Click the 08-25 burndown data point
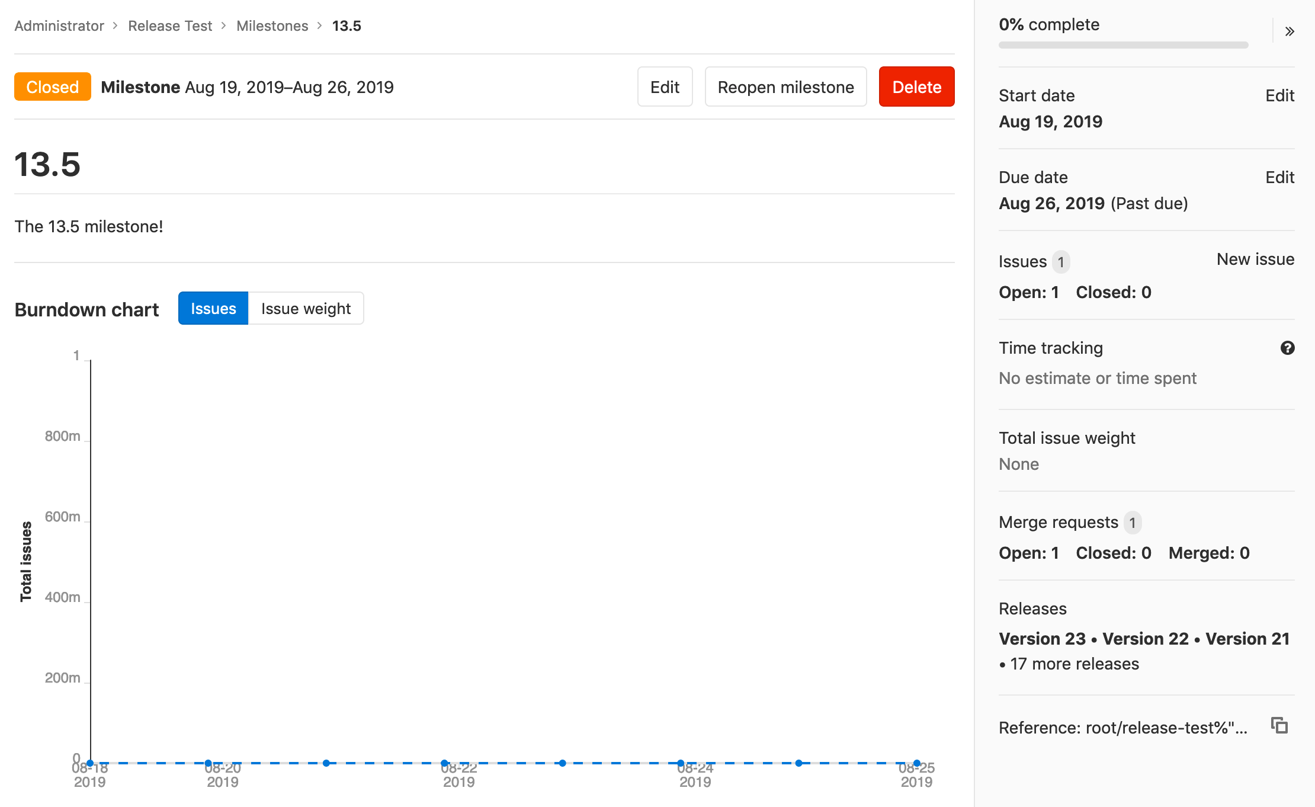 (916, 763)
